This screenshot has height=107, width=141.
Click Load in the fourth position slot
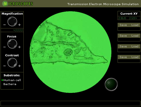coord(135,57)
